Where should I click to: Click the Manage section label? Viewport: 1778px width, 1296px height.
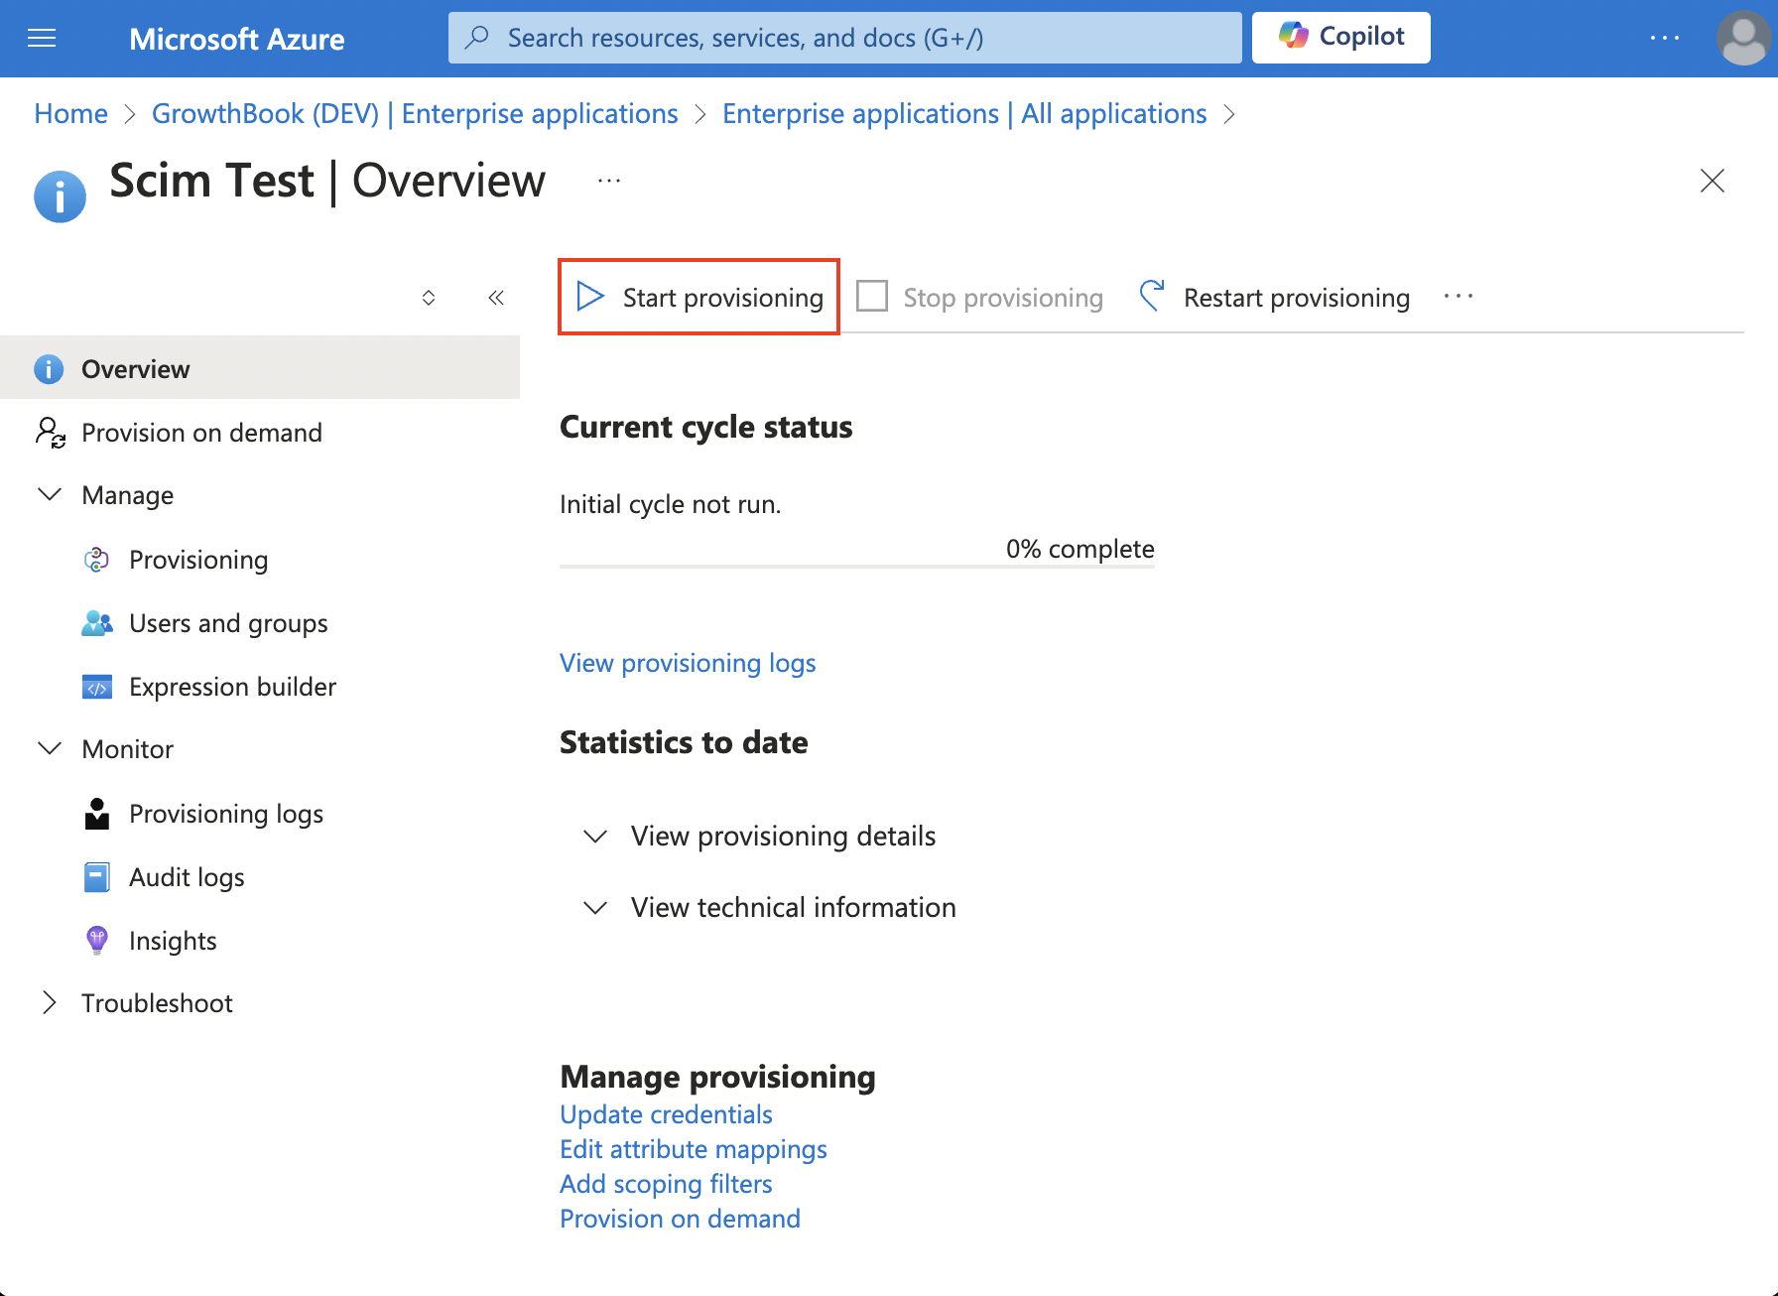click(x=128, y=495)
